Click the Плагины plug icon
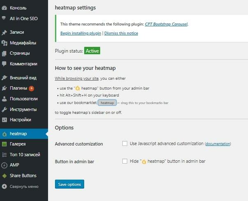The width and height of the screenshot is (248, 201). (4, 88)
